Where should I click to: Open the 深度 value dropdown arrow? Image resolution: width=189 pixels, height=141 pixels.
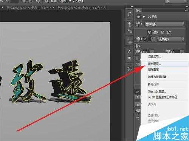(182, 52)
